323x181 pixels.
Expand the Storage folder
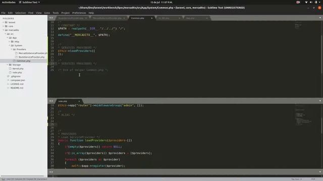[8, 65]
